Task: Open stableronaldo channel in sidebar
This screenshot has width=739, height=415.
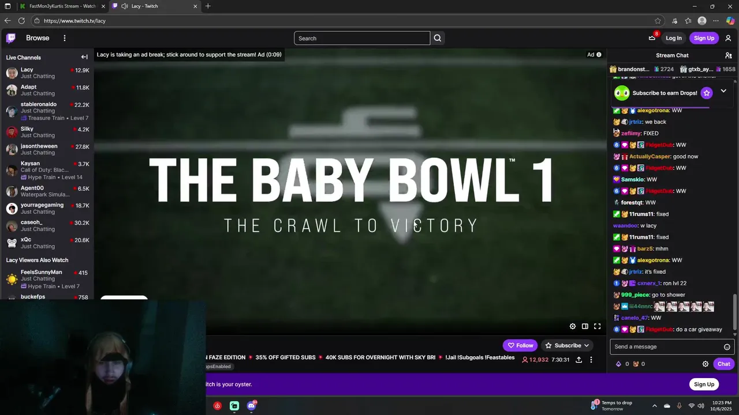Action: [x=47, y=111]
